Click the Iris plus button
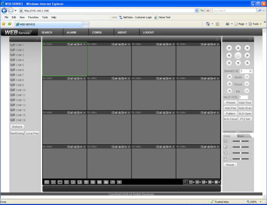The height and width of the screenshot is (205, 267). click(229, 91)
